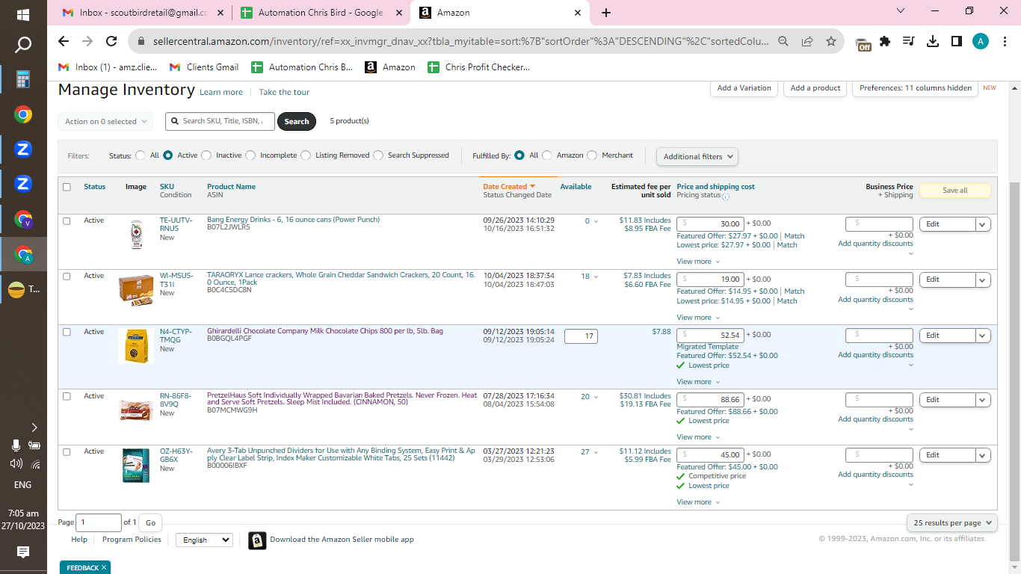Open the Inbox (1) amz.clie bookmark
This screenshot has width=1021, height=574.
coord(108,67)
